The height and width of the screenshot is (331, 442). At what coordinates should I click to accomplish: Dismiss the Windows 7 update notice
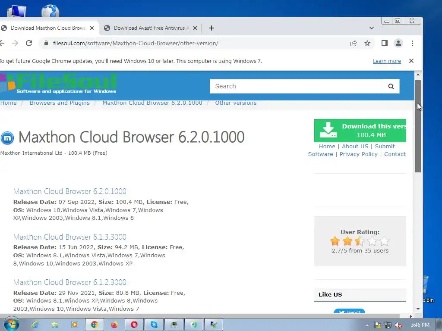point(411,61)
